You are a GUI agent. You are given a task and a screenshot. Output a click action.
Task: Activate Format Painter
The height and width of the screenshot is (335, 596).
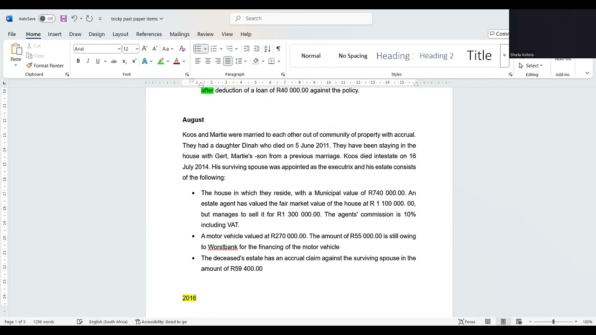click(x=45, y=66)
